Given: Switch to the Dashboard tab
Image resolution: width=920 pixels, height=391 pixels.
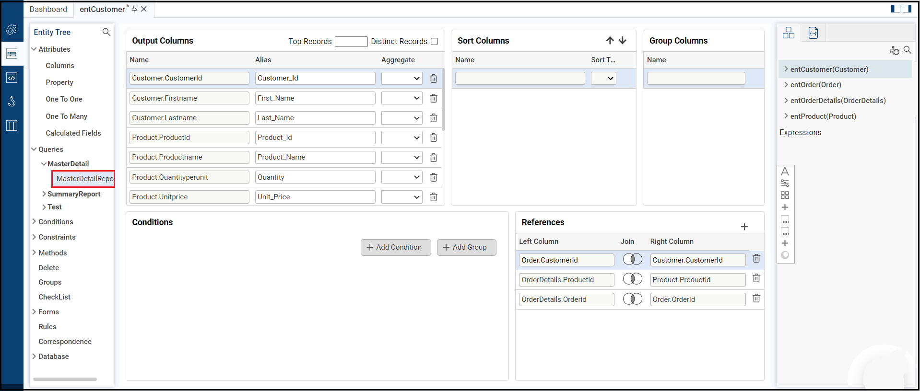Looking at the screenshot, I should click(48, 10).
